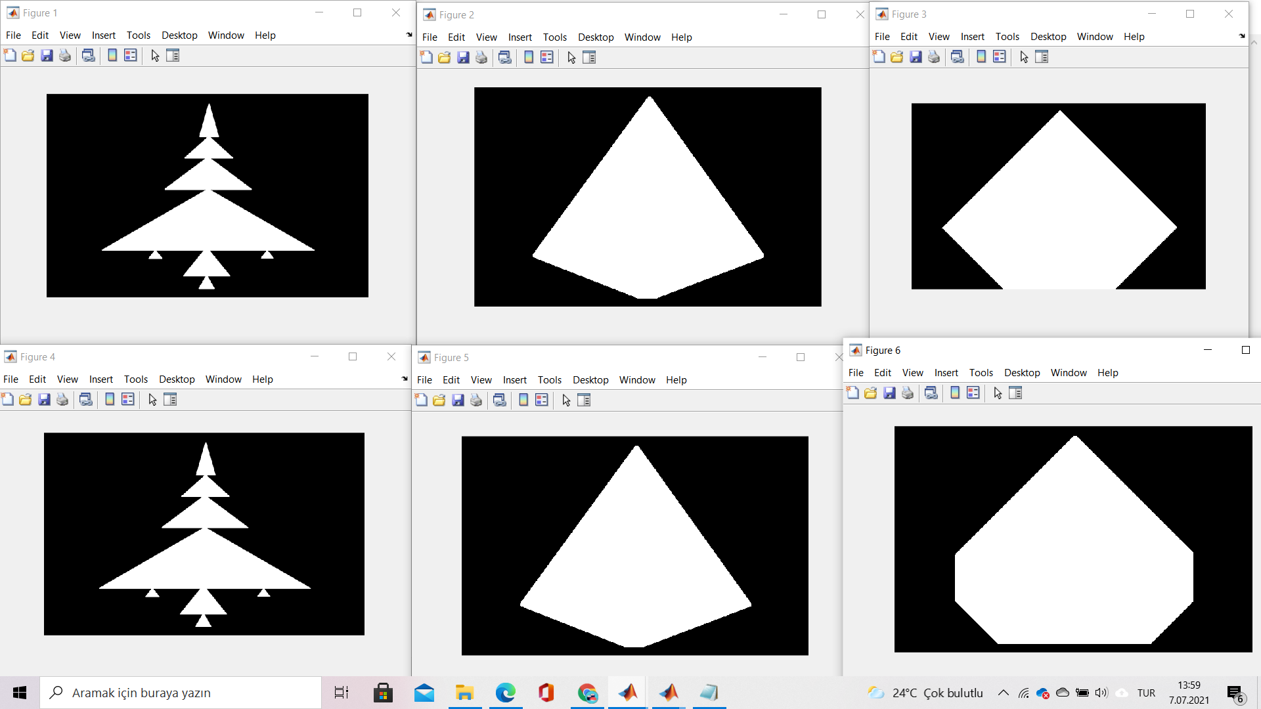Toggle the plot tools panel in Figure 1
The height and width of the screenshot is (709, 1261).
(x=173, y=56)
